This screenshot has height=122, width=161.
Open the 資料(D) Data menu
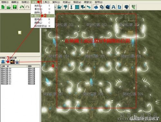56,2
